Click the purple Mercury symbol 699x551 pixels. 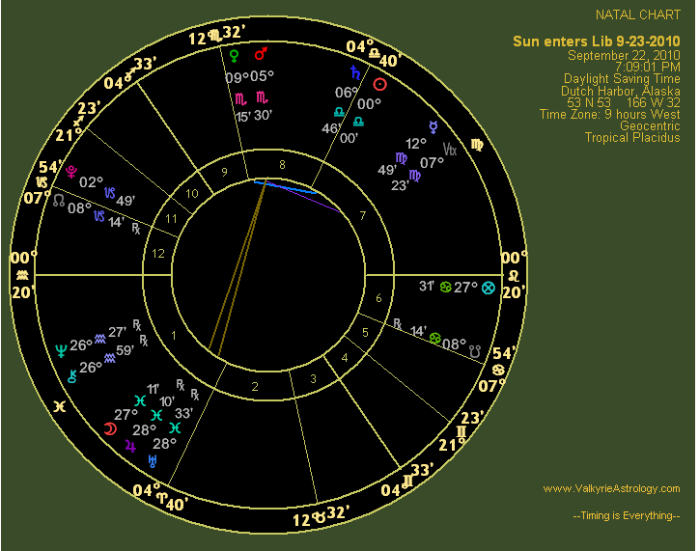(x=437, y=125)
